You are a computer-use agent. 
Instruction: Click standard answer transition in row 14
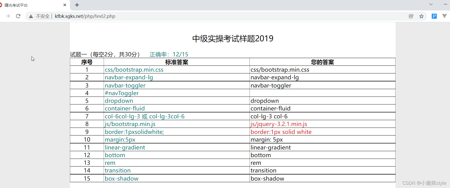pos(118,170)
